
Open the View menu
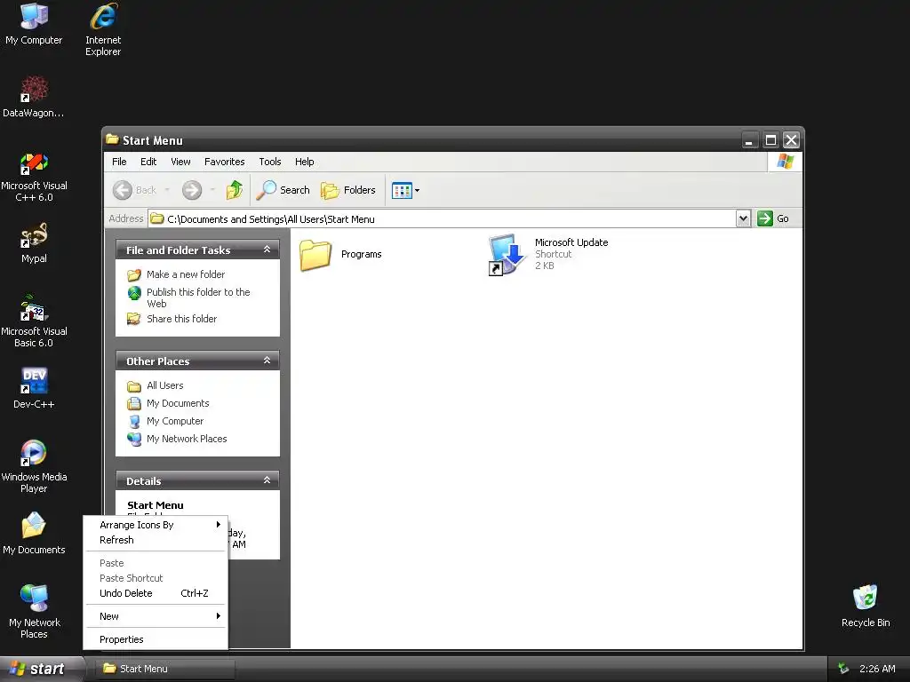tap(180, 162)
